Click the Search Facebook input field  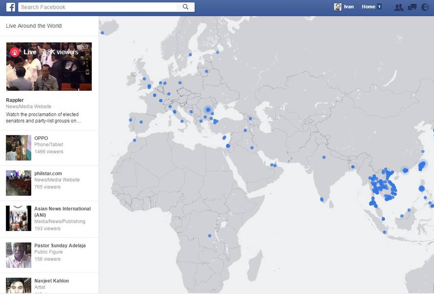[98, 7]
